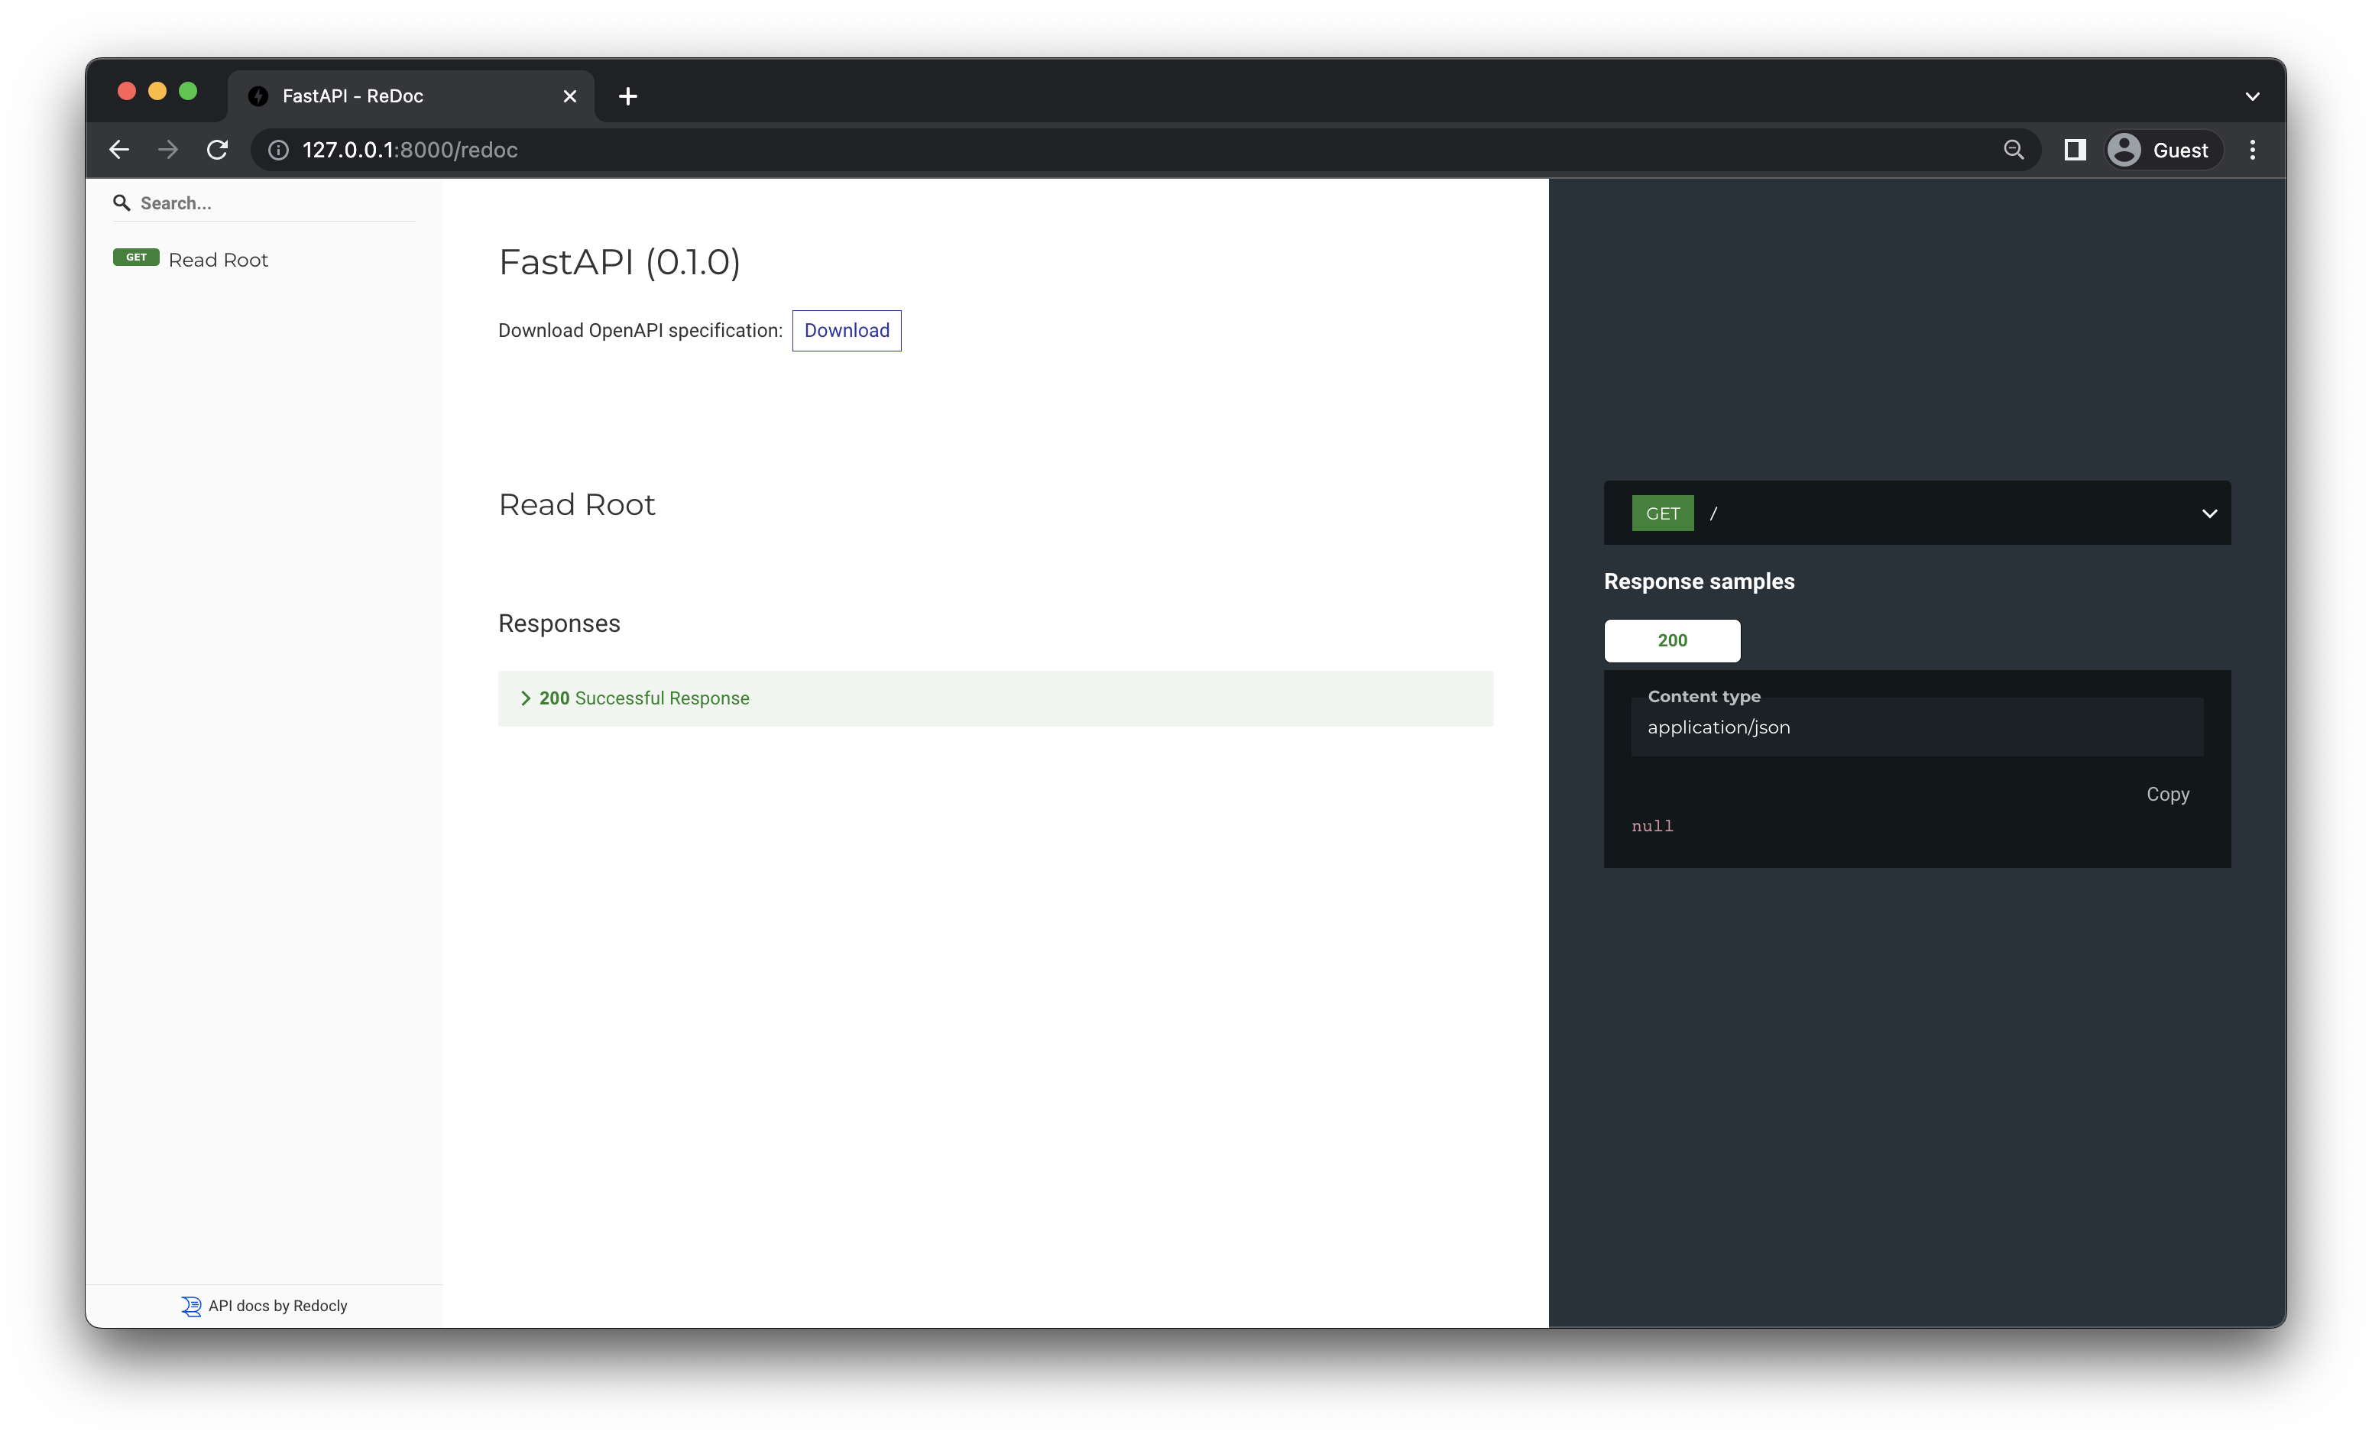
Task: Click the browser back arrow
Action: point(118,151)
